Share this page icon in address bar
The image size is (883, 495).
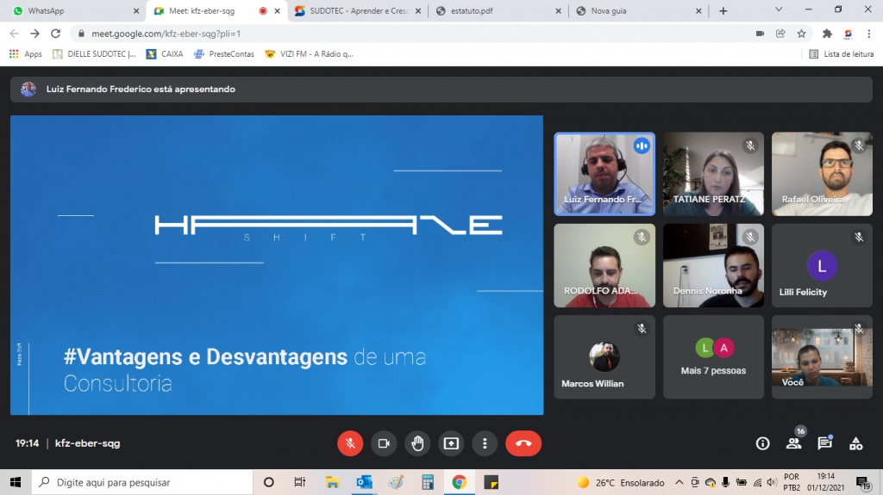(780, 34)
